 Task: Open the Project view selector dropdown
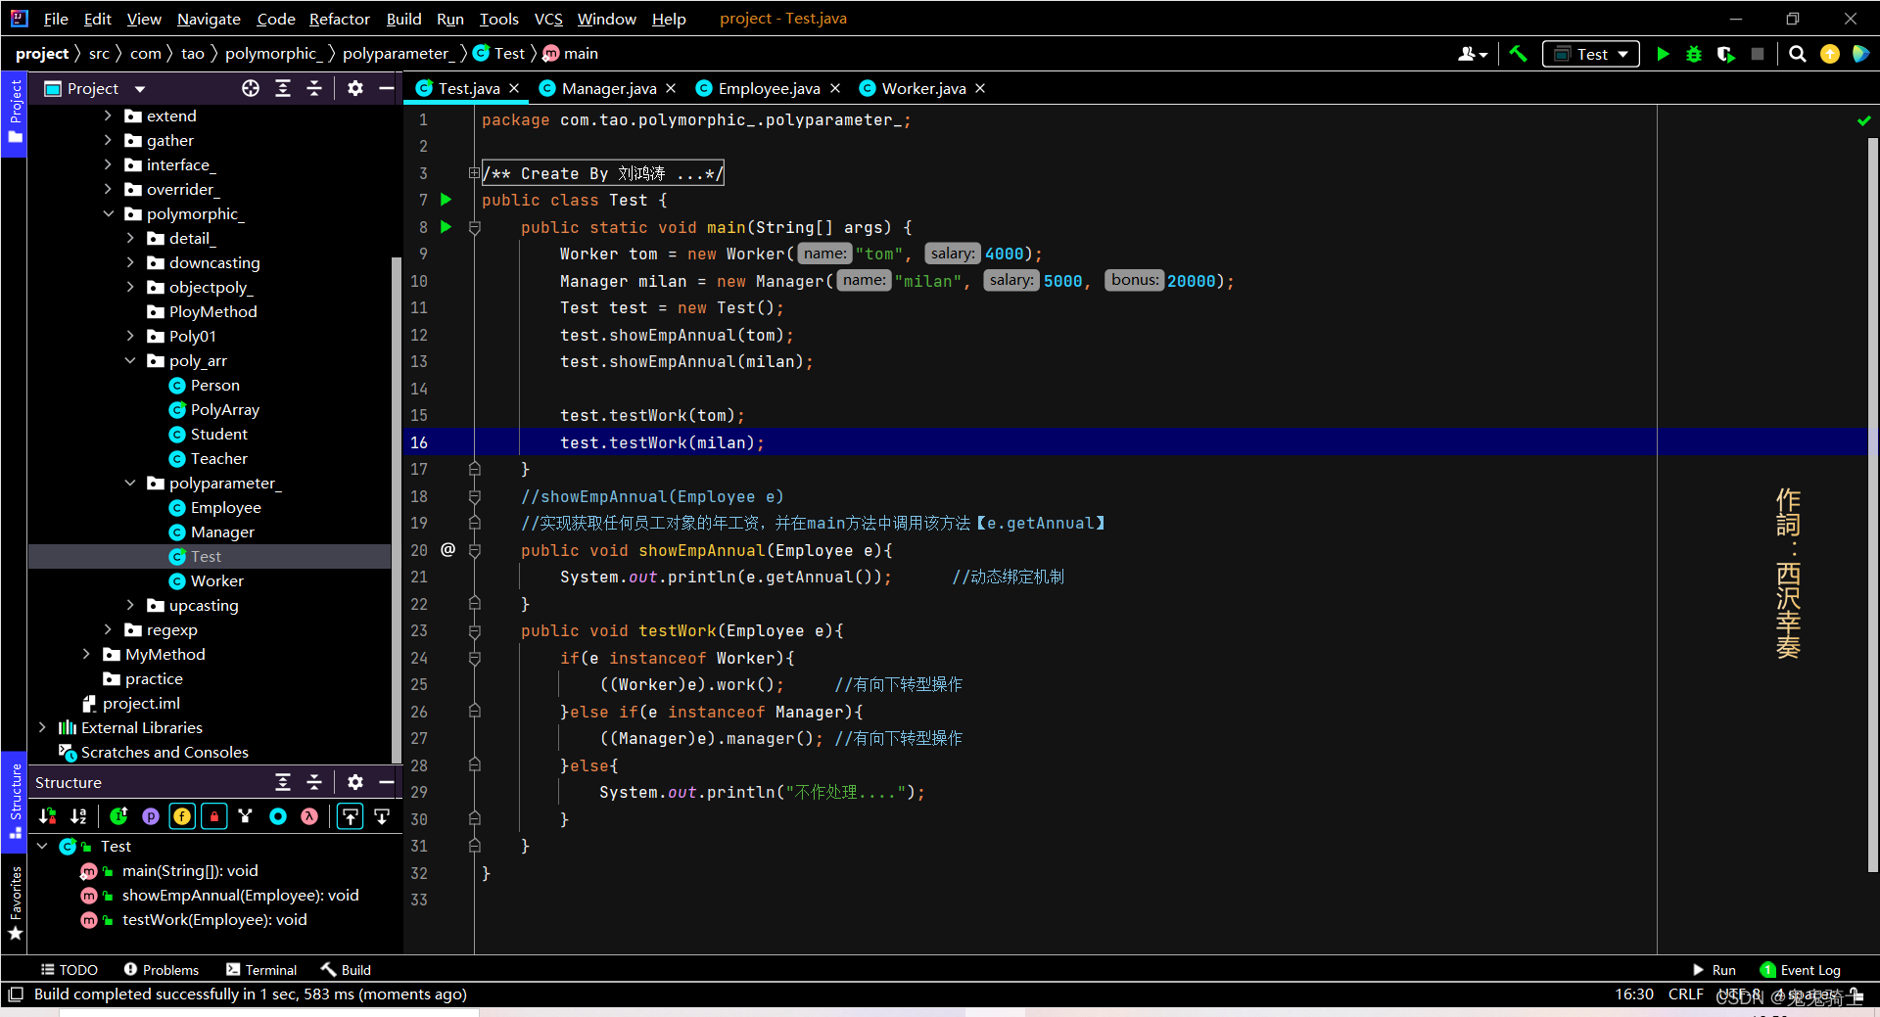point(95,88)
